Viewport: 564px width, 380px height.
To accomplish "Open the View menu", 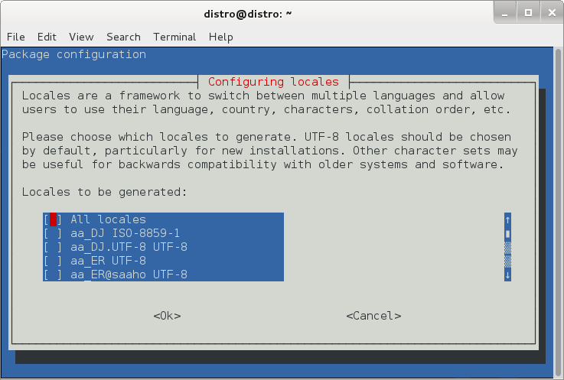I will click(x=81, y=37).
